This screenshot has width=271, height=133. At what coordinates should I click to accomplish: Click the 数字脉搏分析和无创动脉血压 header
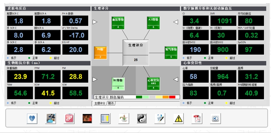pos(224,9)
